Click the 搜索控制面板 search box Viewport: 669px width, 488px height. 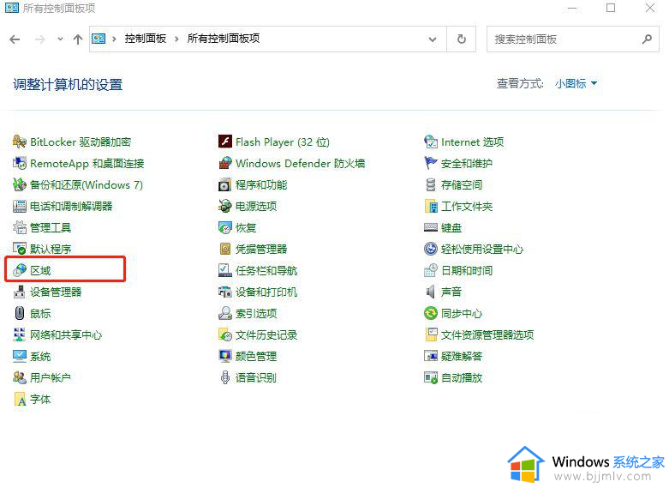pos(572,39)
